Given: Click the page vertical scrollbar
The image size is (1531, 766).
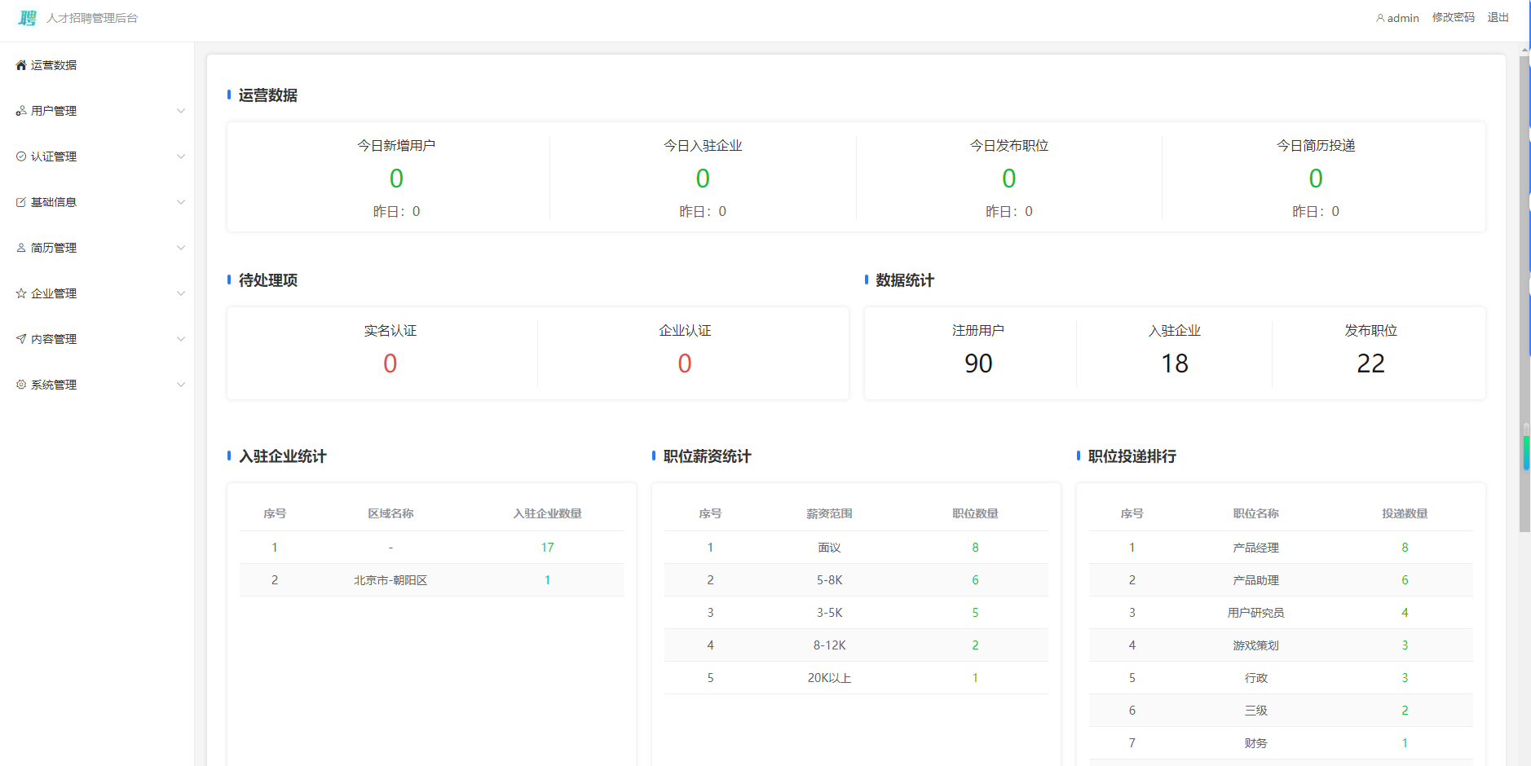Looking at the screenshot, I should click(x=1524, y=293).
